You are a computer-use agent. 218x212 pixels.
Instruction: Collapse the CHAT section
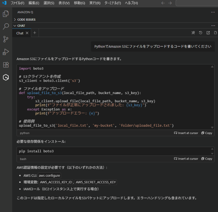(21, 26)
